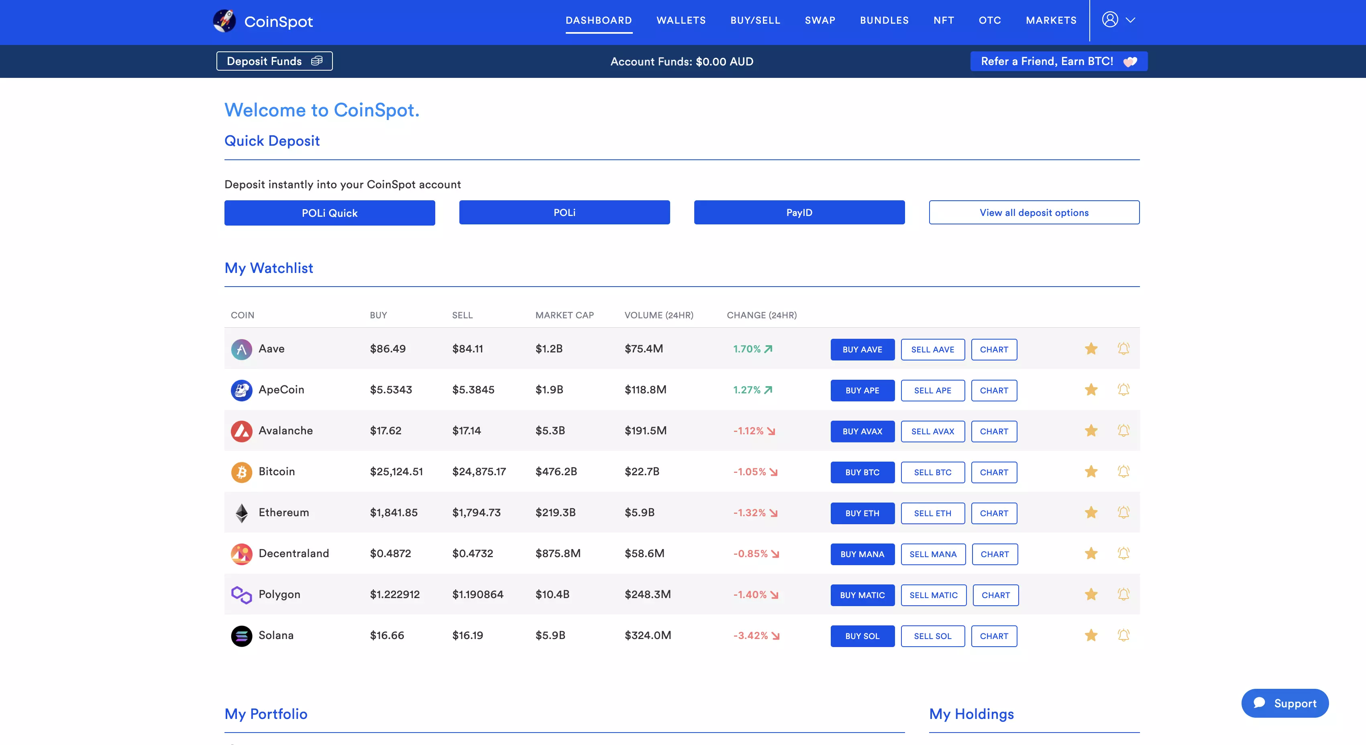Click the Avalanche coin icon
The image size is (1366, 745).
click(241, 431)
